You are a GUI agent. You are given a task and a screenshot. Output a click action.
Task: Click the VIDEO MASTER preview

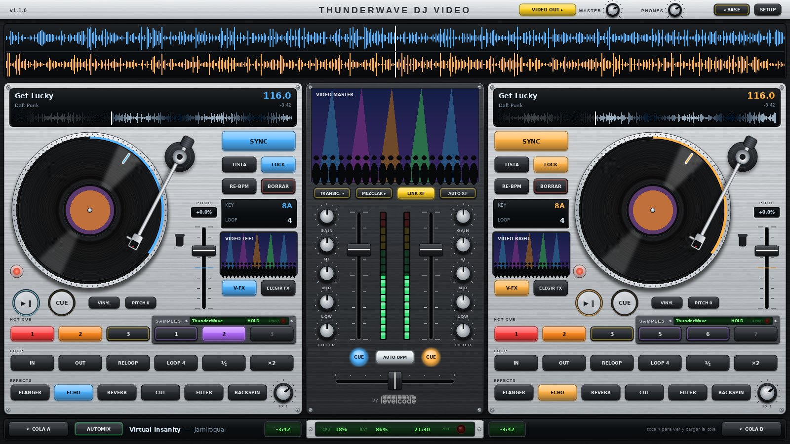395,137
